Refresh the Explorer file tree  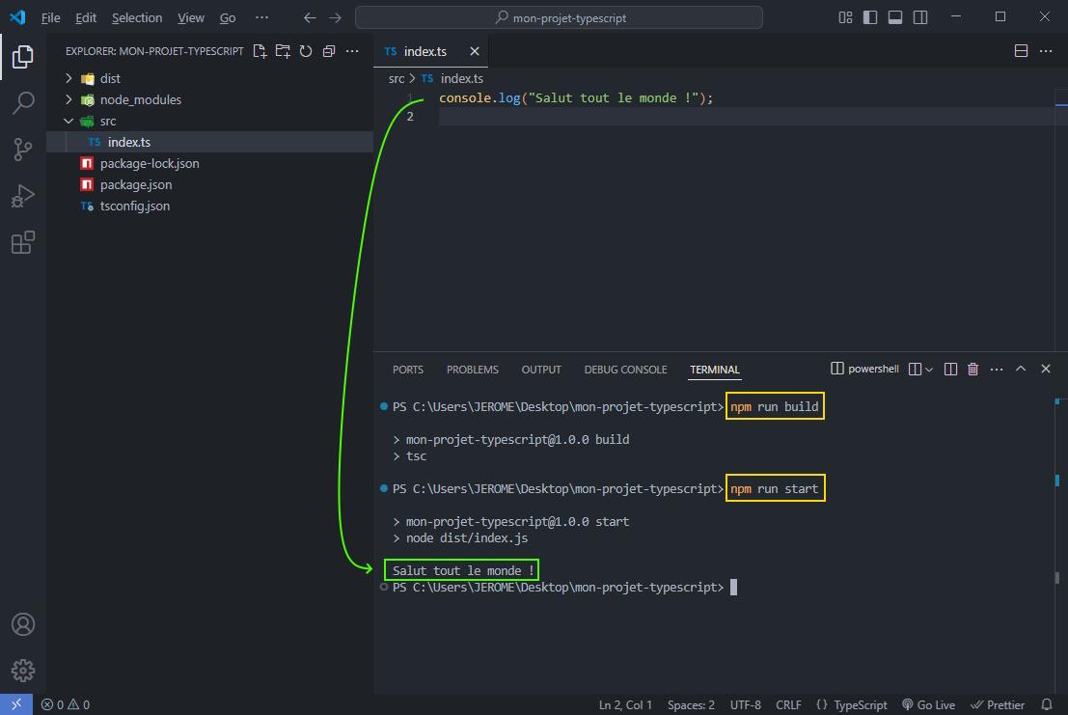(x=306, y=51)
